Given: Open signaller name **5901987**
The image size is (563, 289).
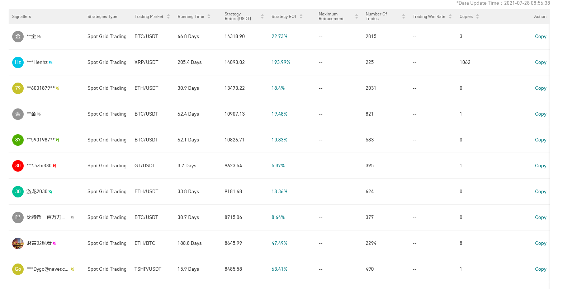Looking at the screenshot, I should (x=41, y=140).
